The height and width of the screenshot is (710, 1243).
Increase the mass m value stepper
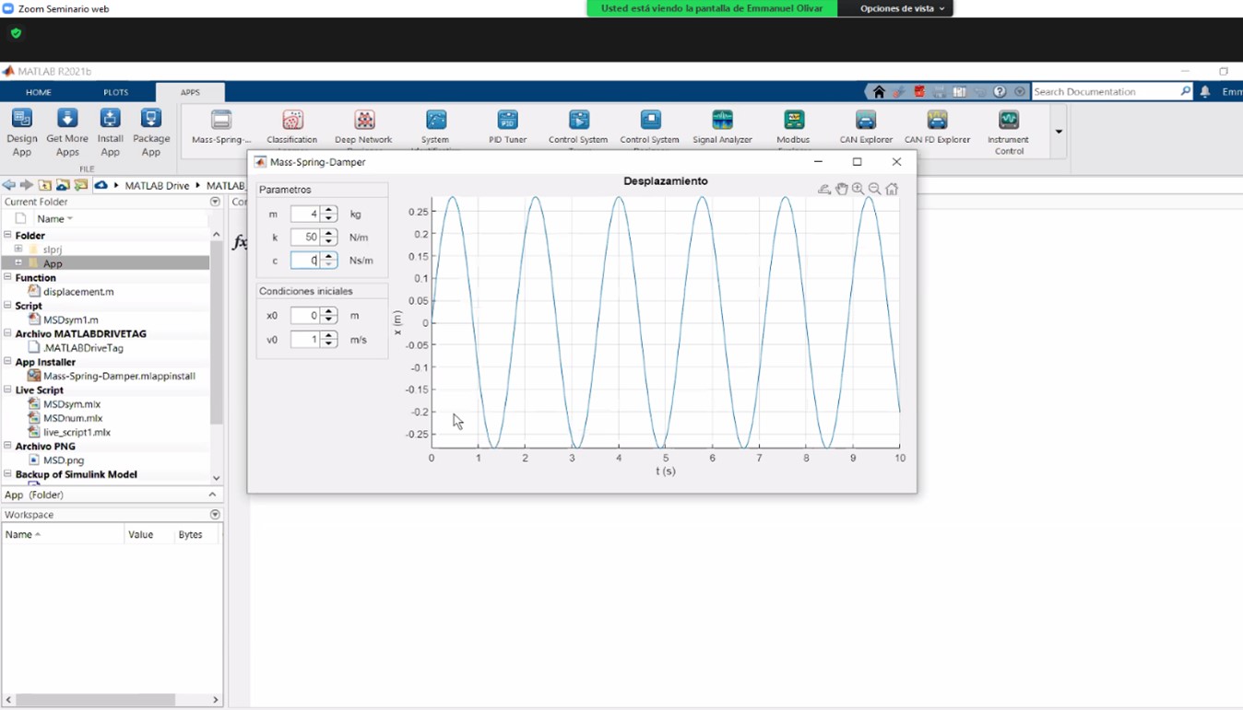pos(329,210)
